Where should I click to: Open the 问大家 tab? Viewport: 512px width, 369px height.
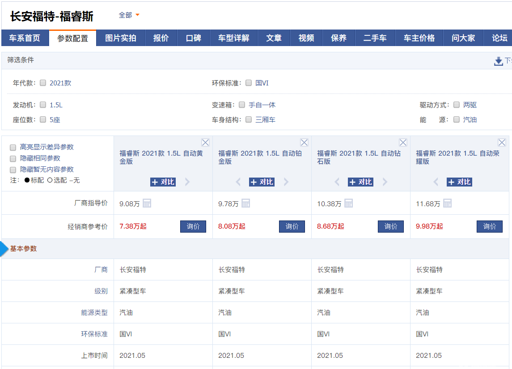(463, 38)
